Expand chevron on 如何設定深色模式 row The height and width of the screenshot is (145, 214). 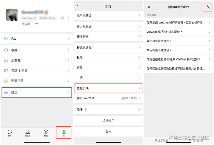point(210,41)
